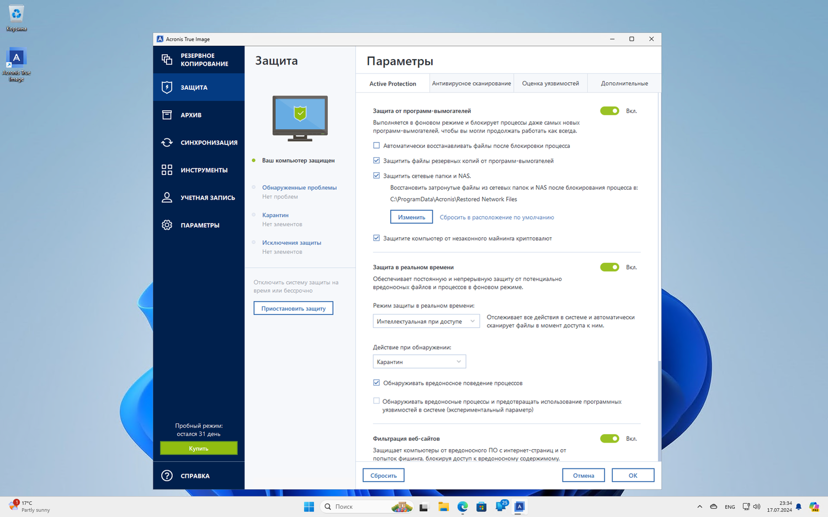Open the Учетная запись user icon
Viewport: 828px width, 517px height.
167,198
